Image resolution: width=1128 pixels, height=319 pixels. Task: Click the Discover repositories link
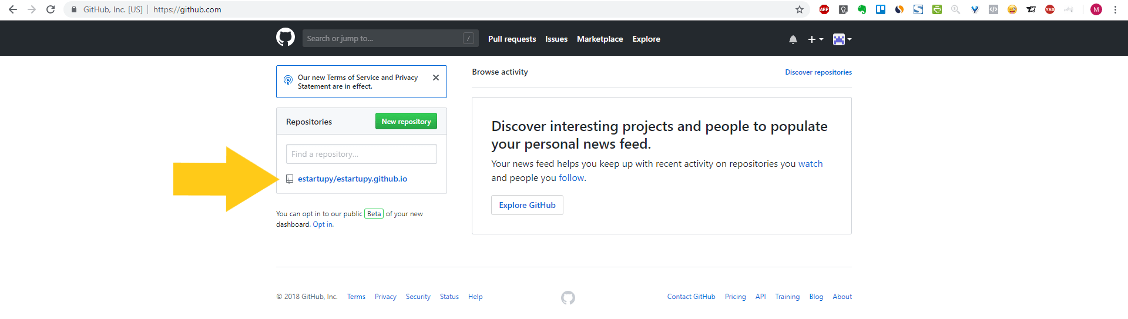(x=818, y=72)
